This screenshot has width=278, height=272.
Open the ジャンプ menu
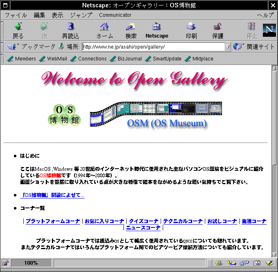pos(81,15)
